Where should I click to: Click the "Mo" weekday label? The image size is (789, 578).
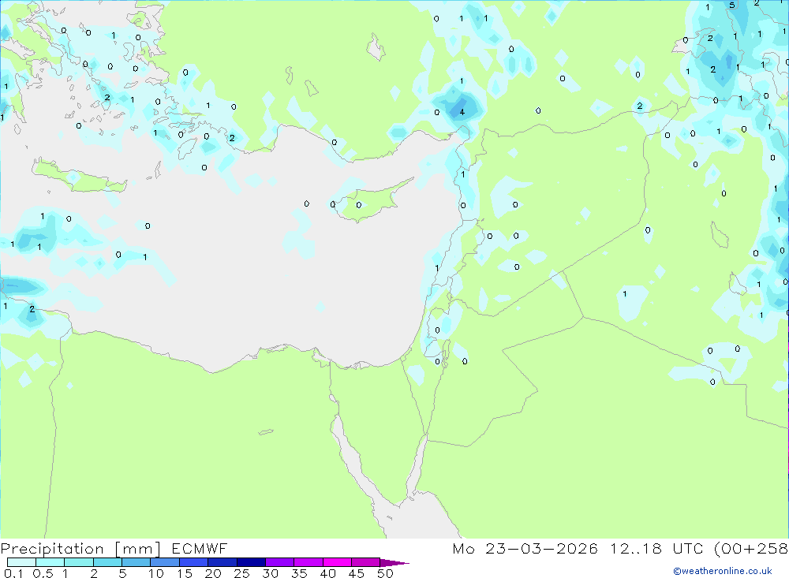463,548
